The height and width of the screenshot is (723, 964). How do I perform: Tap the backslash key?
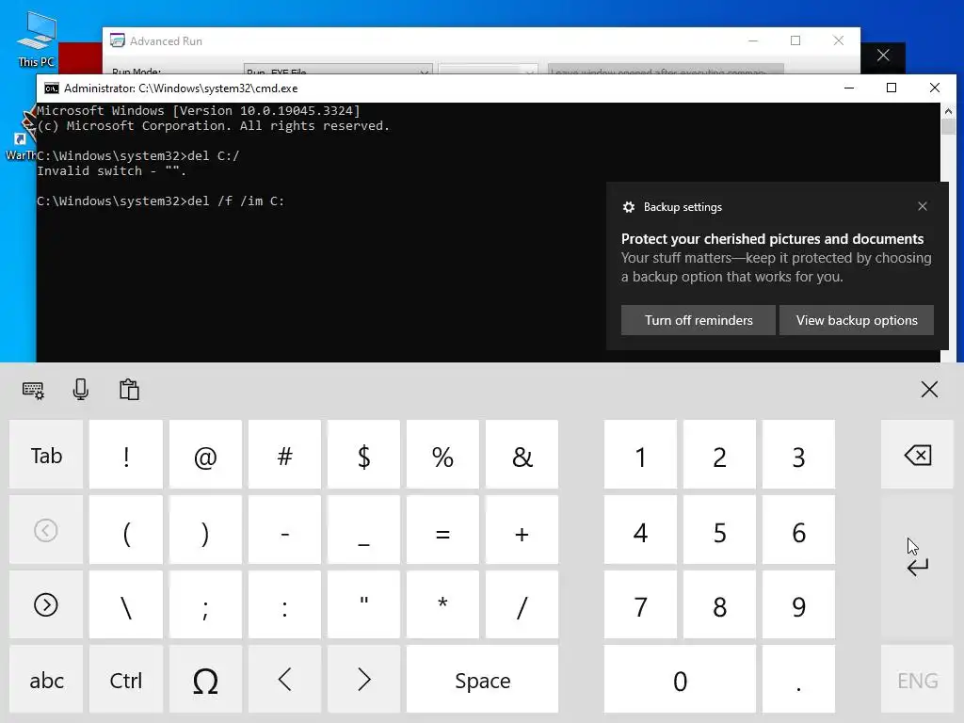coord(126,605)
